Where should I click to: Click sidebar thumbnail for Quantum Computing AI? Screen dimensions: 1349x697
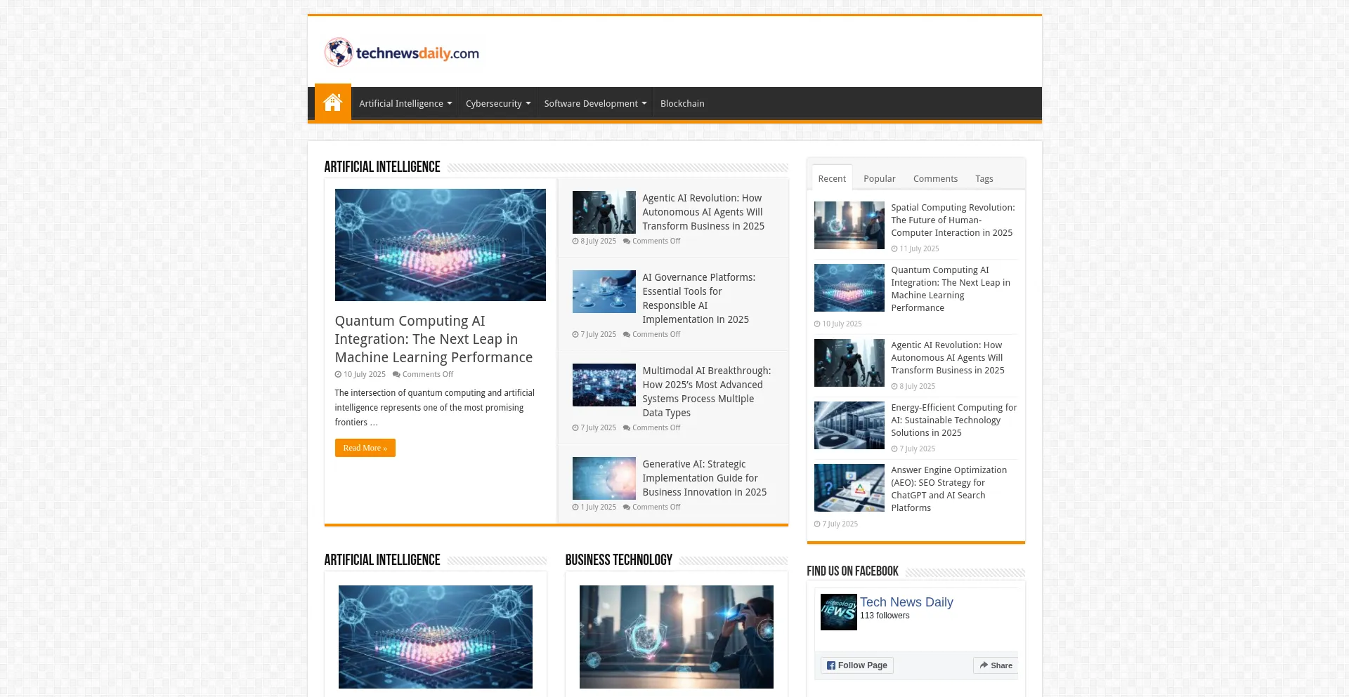849,288
